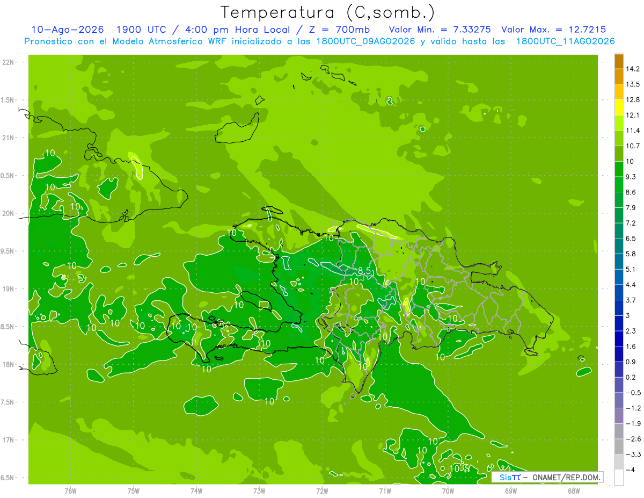644x498 pixels.
Task: Click the '-0.5' colorbar value
Action: [633, 393]
